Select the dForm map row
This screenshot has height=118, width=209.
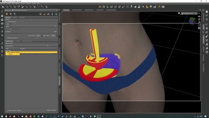[x=12, y=54]
